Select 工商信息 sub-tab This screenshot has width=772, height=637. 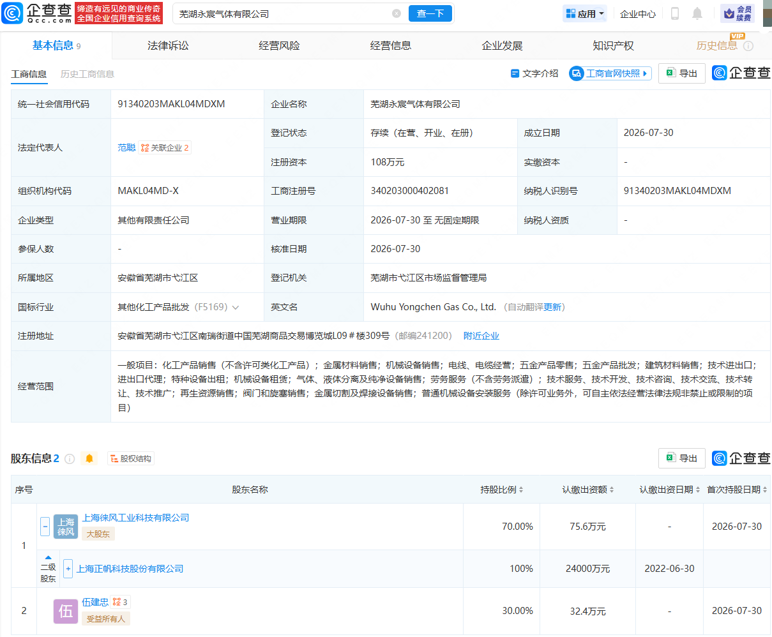click(29, 74)
